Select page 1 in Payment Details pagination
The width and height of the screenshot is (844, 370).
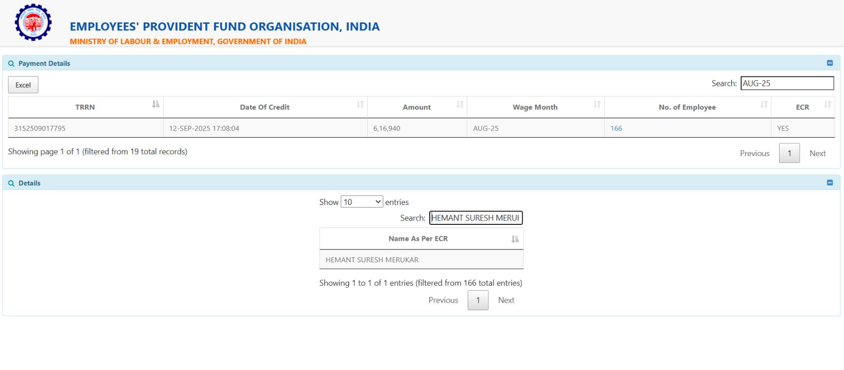(790, 153)
